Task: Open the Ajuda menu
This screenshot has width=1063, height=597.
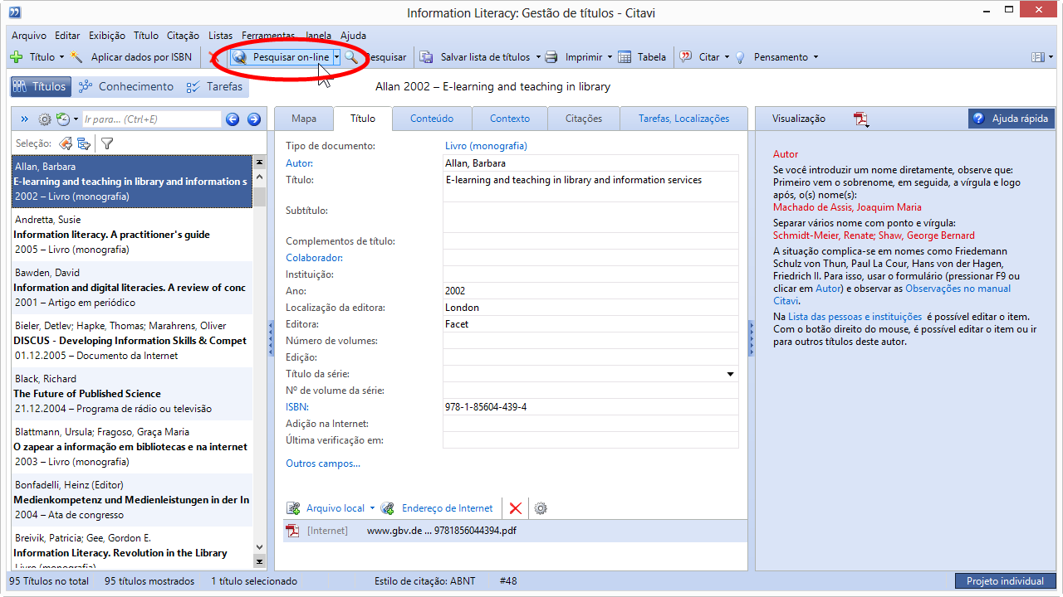Action: [353, 36]
